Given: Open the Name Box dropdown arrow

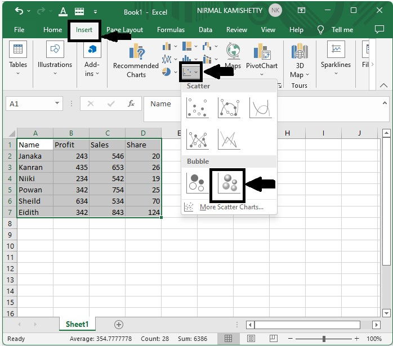Looking at the screenshot, I should point(57,104).
